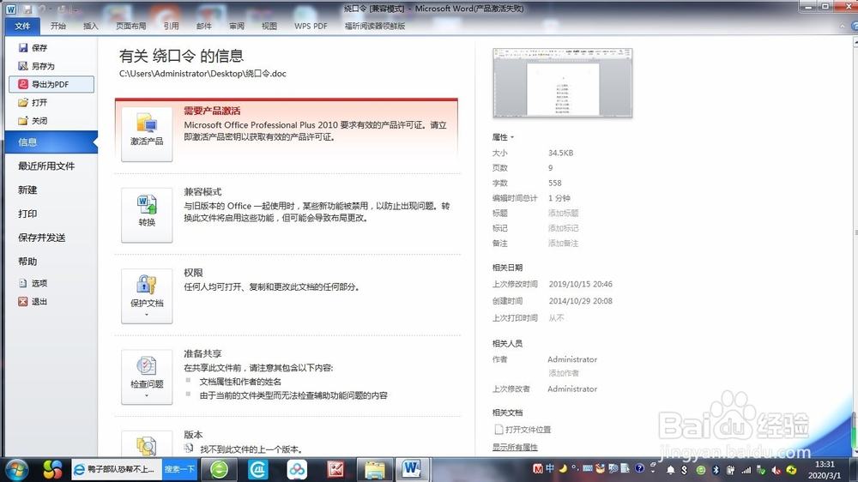This screenshot has width=858, height=482.
Task: Click the Word taskbar icon
Action: pos(412,469)
